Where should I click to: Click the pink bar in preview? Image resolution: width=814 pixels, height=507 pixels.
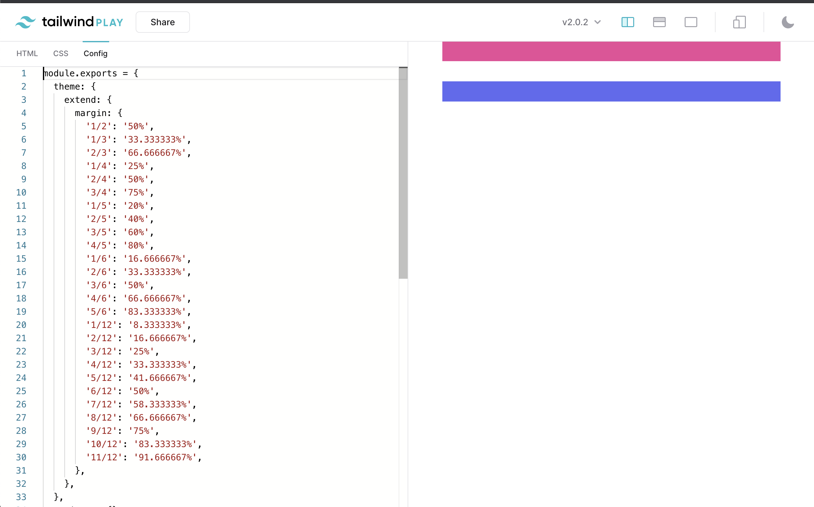click(x=611, y=51)
